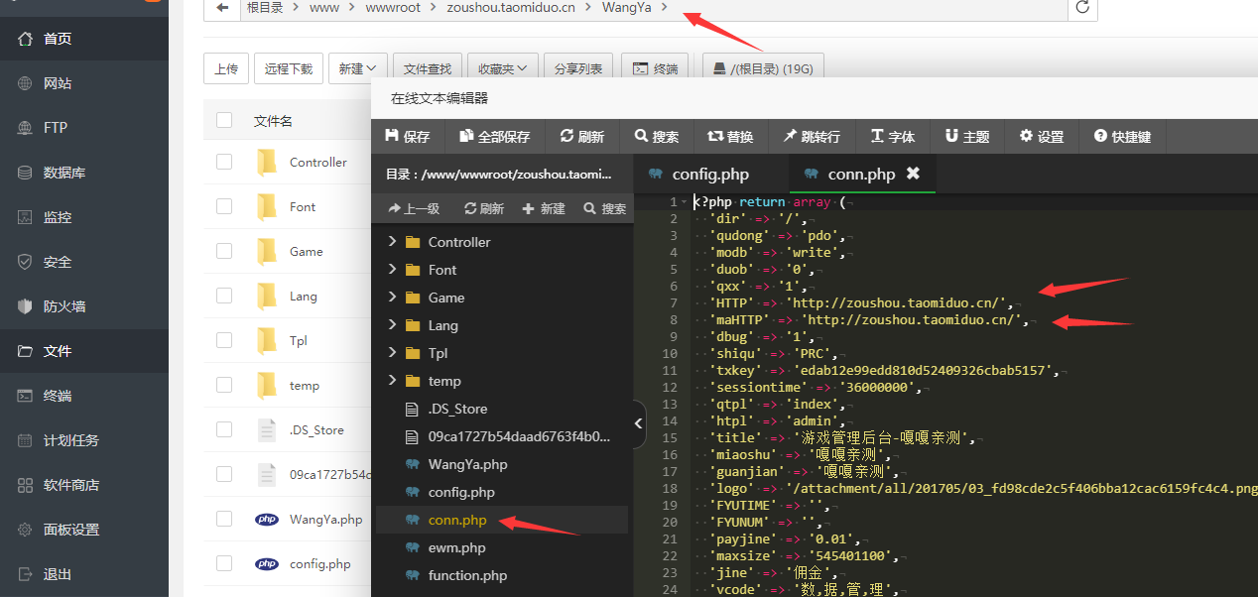Tick the checkbox for Controller folder
1258x597 pixels.
pos(224,162)
